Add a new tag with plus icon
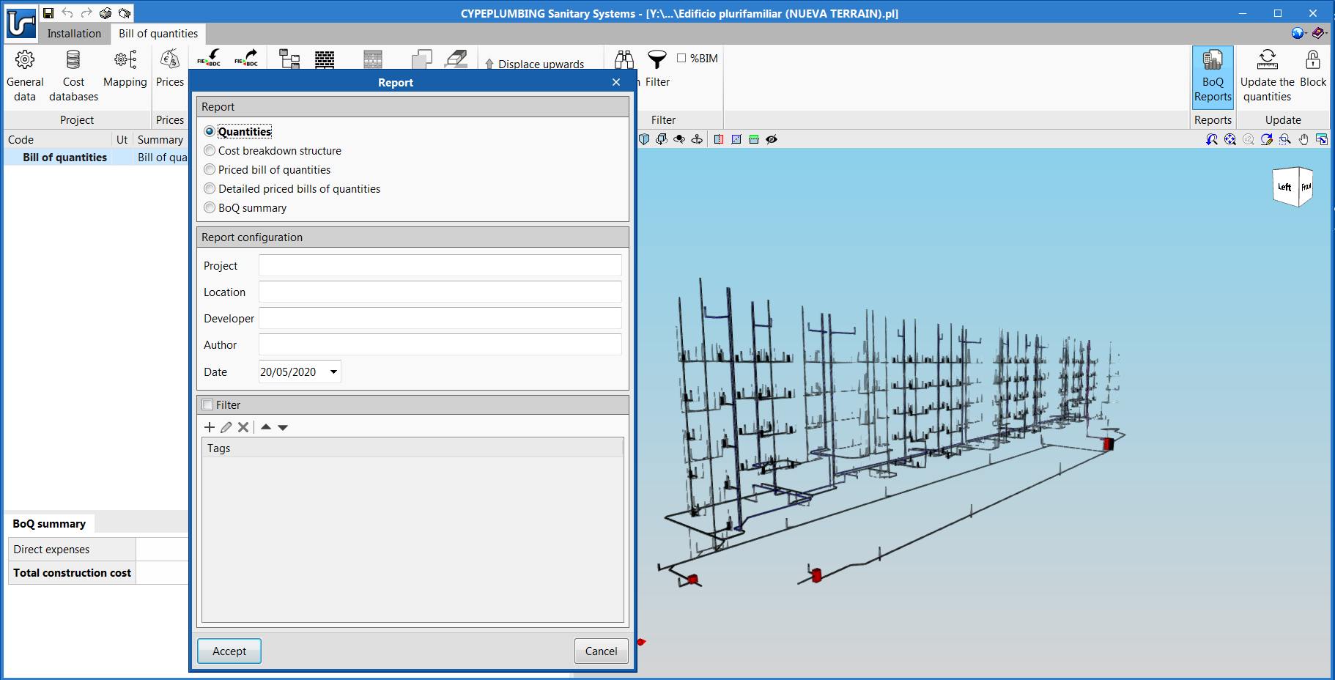The height and width of the screenshot is (680, 1335). pyautogui.click(x=210, y=427)
